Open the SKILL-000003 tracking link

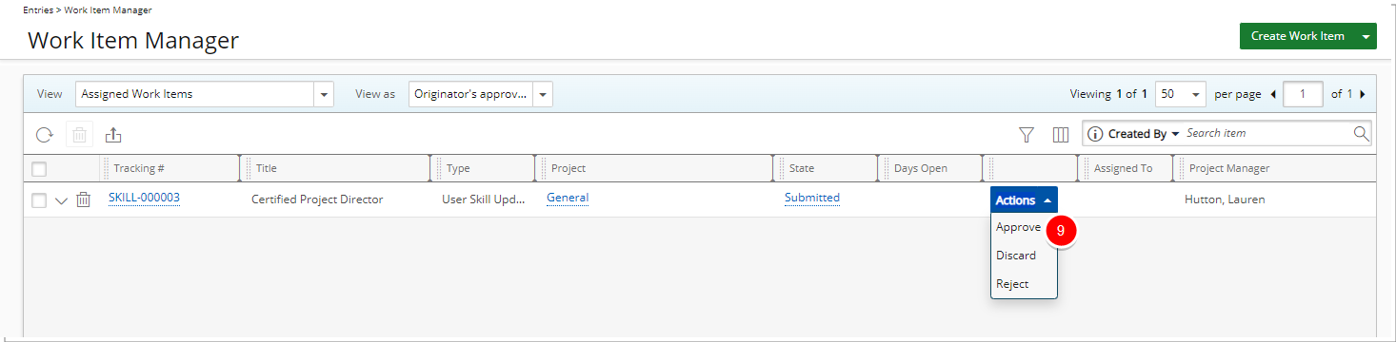point(144,198)
